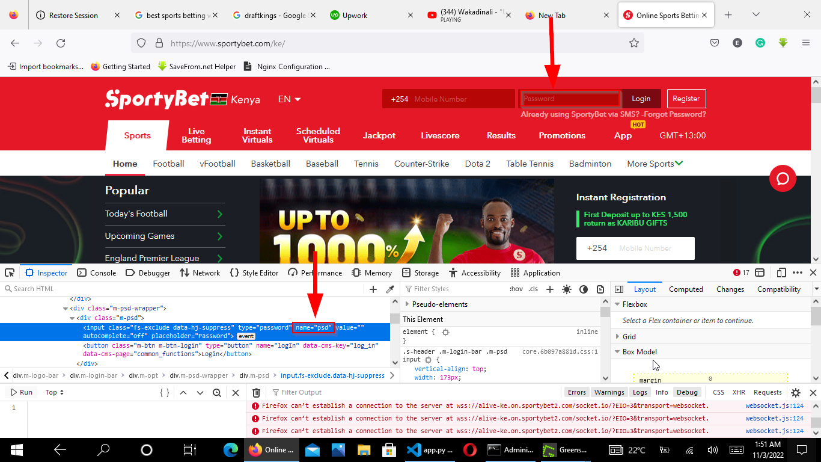Toggle the Errors console filter

coord(577,392)
